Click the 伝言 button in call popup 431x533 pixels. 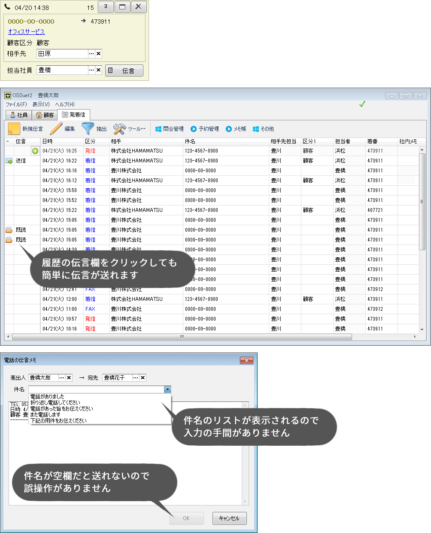click(124, 70)
